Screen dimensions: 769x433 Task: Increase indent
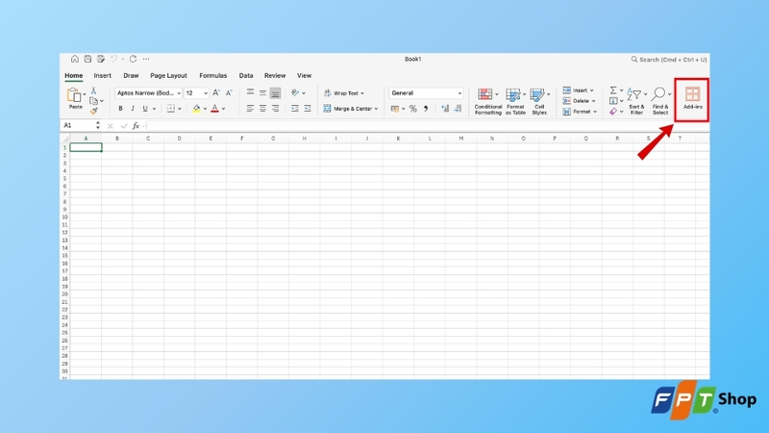click(x=308, y=109)
